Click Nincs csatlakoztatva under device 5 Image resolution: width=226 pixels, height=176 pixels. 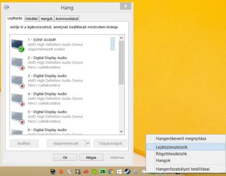(44, 121)
